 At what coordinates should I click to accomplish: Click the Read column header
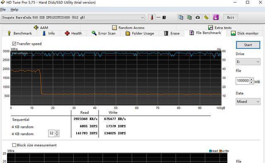84,113
